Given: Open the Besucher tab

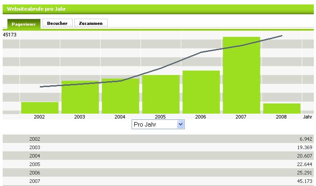Looking at the screenshot, I should (x=57, y=23).
